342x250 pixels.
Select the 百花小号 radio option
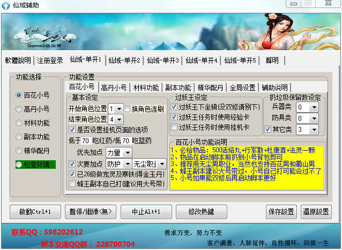[19, 95]
